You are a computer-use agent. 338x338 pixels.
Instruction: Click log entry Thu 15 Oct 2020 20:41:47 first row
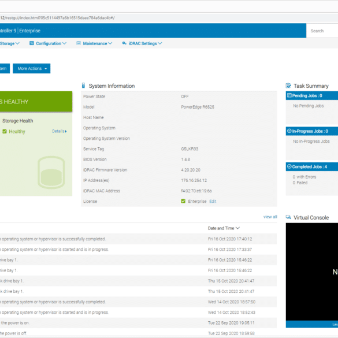[x=139, y=281]
